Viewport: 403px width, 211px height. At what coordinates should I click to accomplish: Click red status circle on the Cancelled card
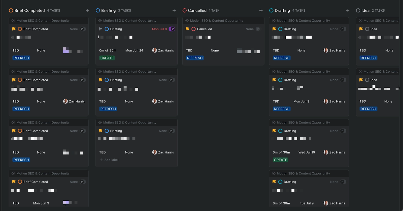click(x=193, y=29)
